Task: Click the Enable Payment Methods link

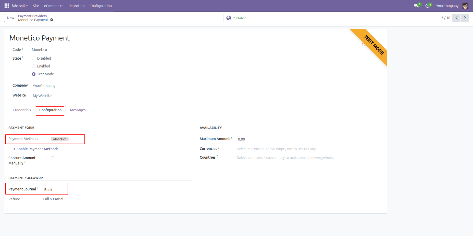Action: [38, 149]
